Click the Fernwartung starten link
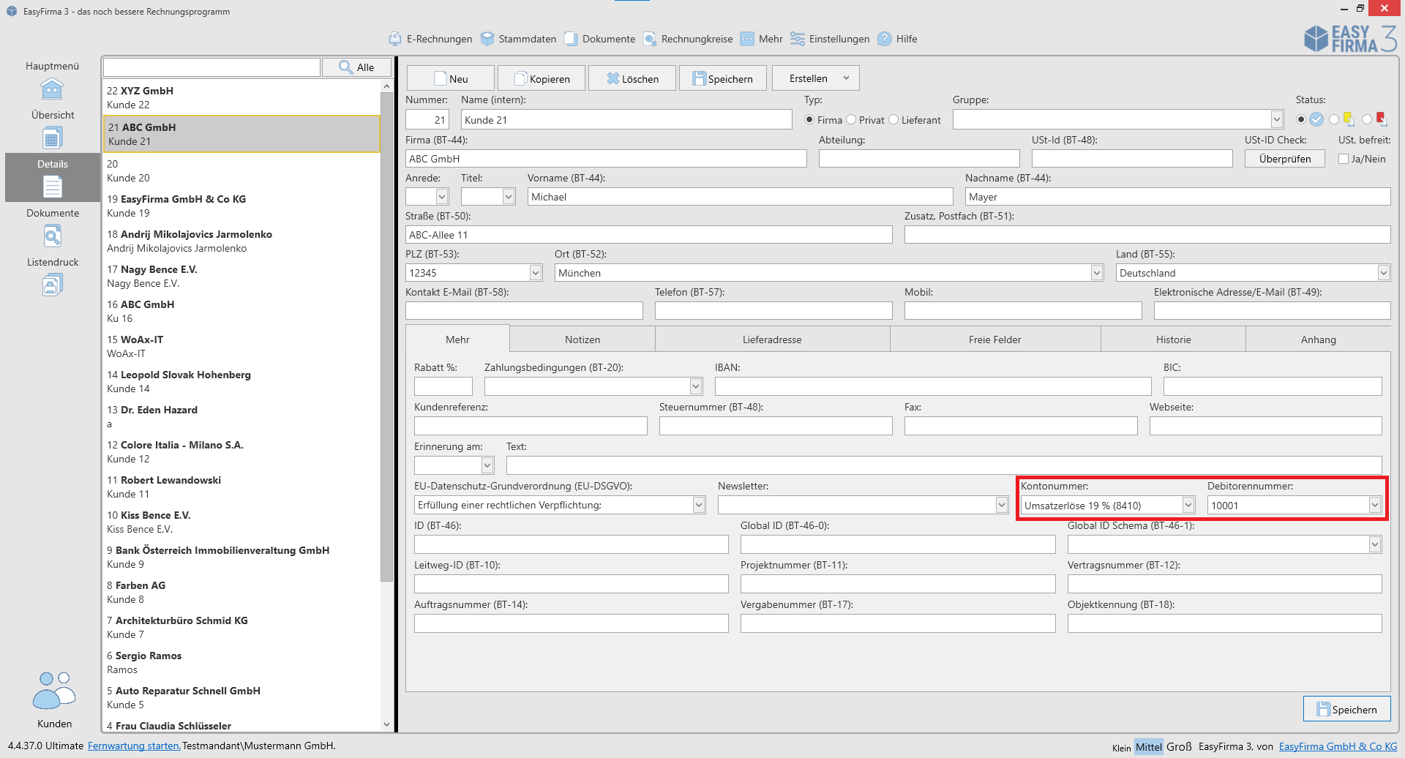 point(134,746)
